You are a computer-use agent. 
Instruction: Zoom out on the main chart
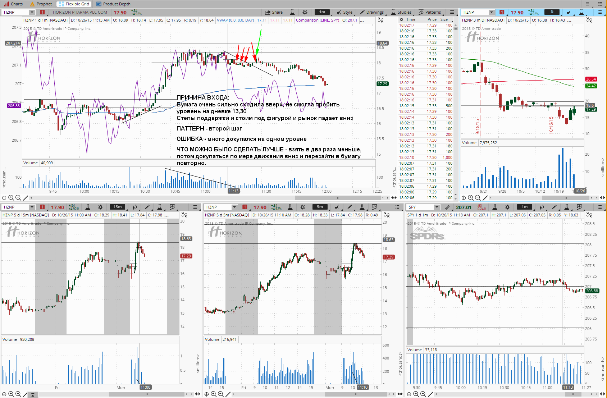pos(18,198)
